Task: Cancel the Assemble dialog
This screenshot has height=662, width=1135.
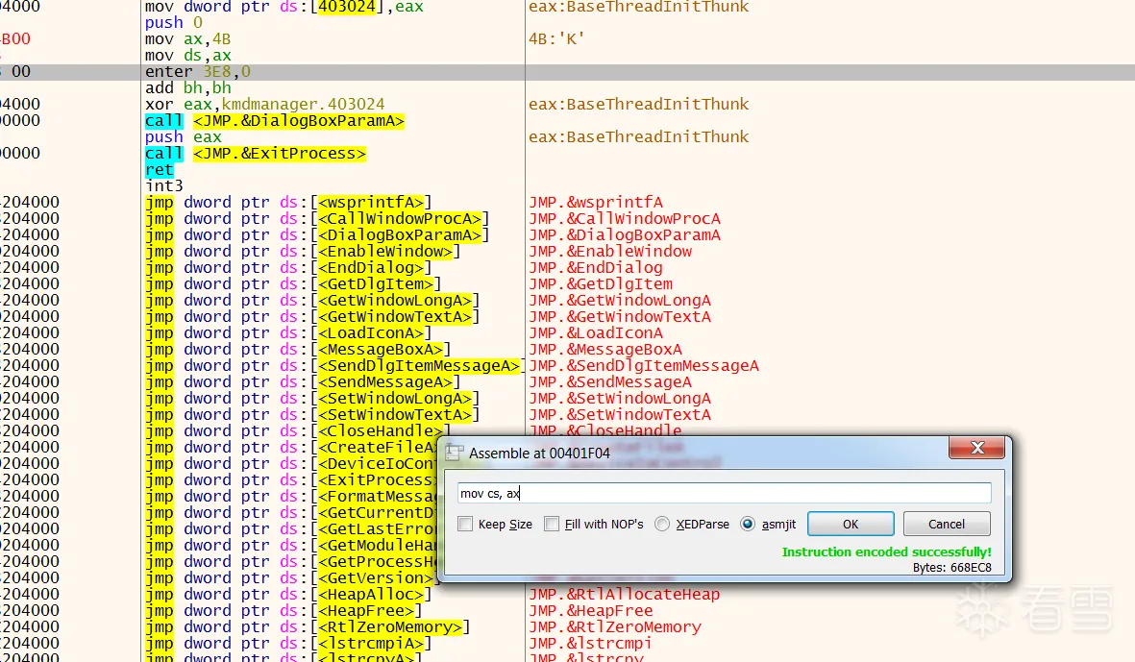Action: [x=946, y=524]
